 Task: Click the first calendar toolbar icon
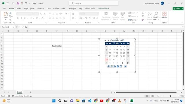click(x=108, y=66)
